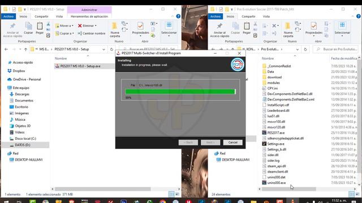The height and width of the screenshot is (203, 362).
Task: Open Compartir tab in left Explorer window
Action: [x=41, y=16]
